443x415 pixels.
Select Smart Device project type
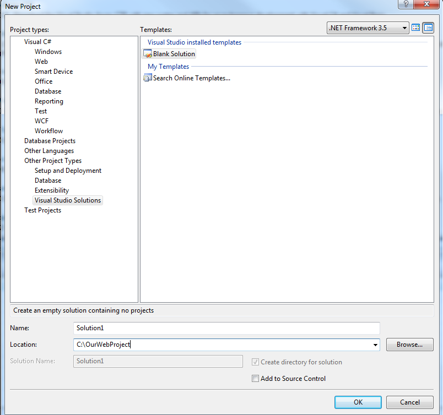[53, 72]
